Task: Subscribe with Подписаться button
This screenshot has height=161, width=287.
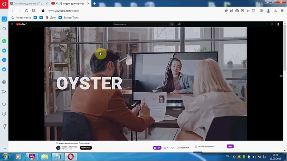Action: pyautogui.click(x=86, y=148)
